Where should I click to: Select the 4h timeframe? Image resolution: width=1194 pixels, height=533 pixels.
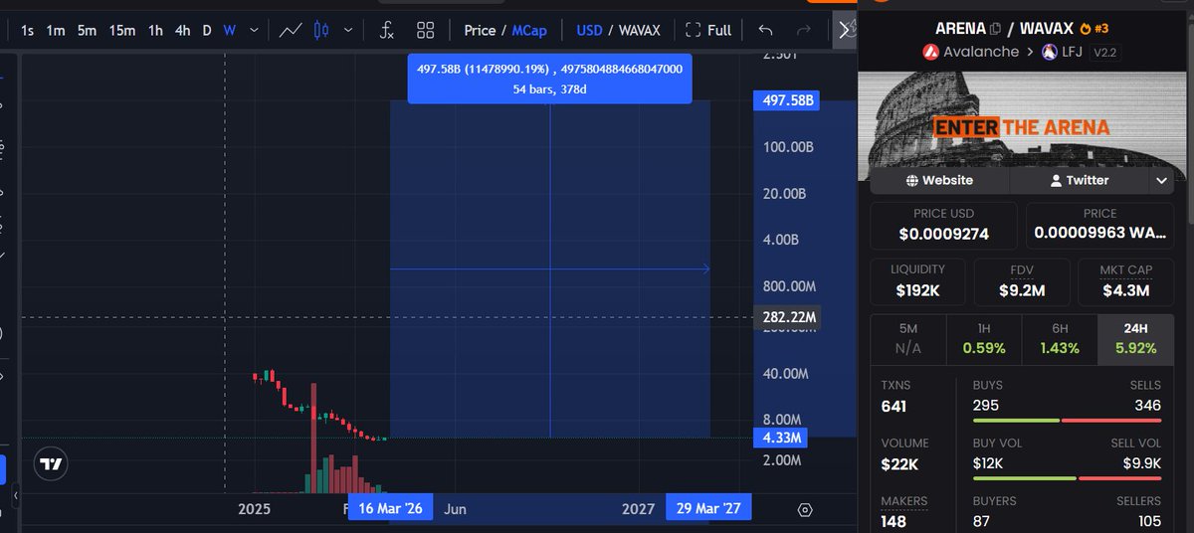point(182,30)
